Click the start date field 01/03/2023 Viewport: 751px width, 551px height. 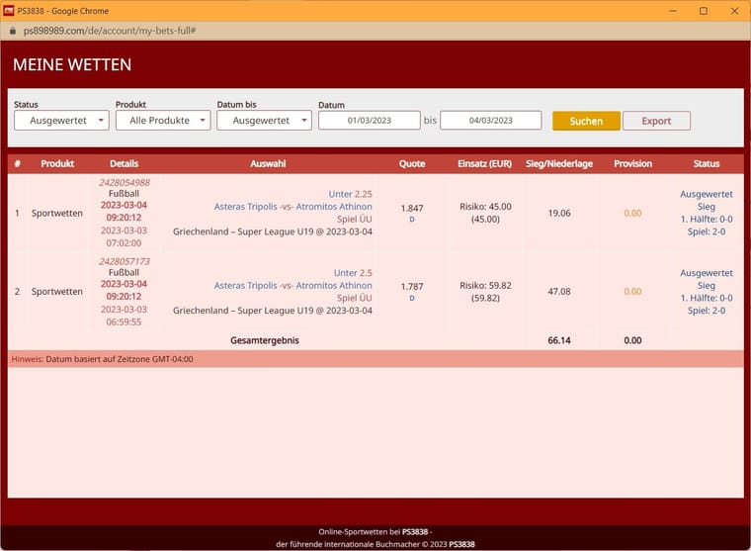370,121
